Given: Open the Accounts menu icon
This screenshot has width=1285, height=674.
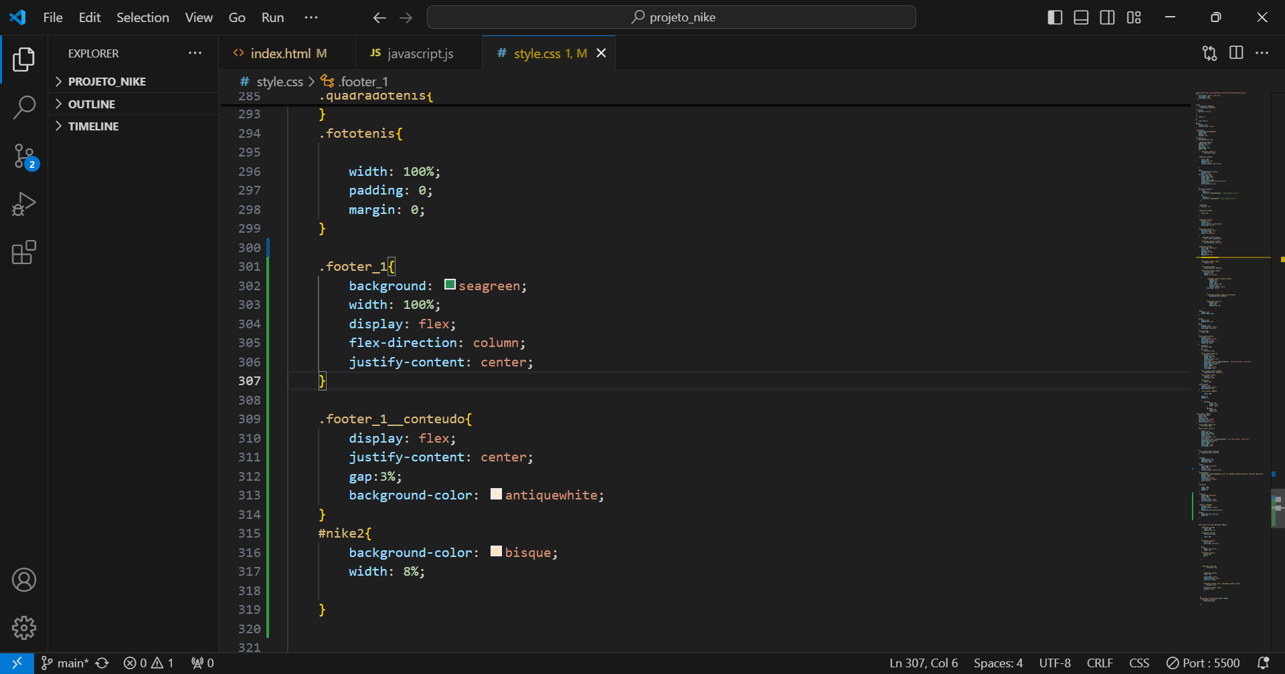Looking at the screenshot, I should click(x=24, y=580).
